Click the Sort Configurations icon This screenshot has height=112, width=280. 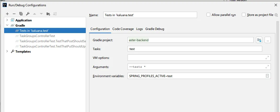55,14
